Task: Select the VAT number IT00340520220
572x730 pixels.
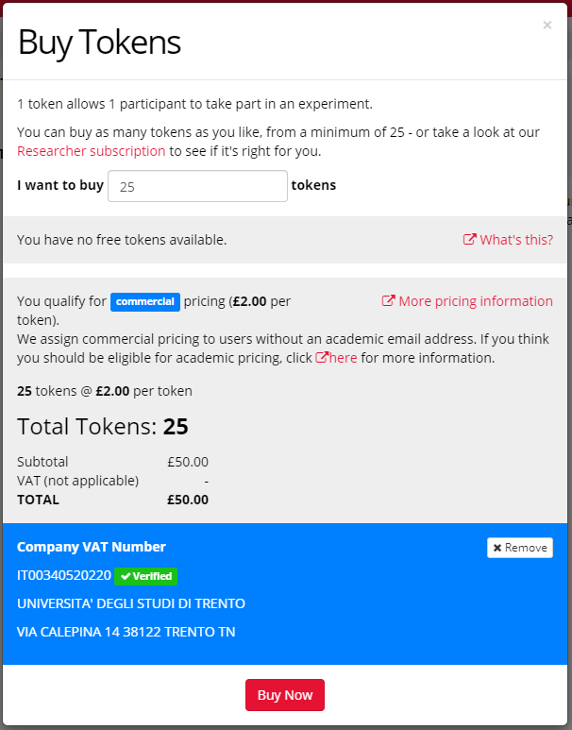Action: coord(64,575)
